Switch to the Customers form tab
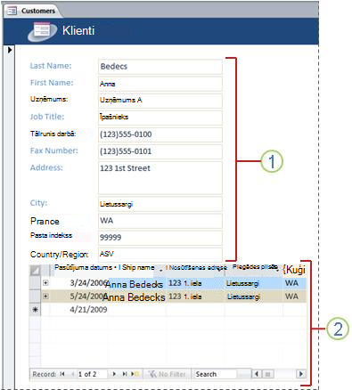This screenshot has height=390, width=352. click(33, 11)
